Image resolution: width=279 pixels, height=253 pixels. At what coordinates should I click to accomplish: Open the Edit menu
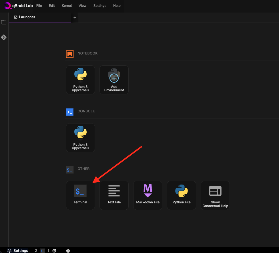pos(52,6)
